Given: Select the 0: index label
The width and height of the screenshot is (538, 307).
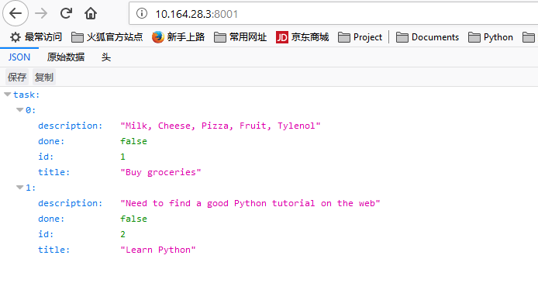Looking at the screenshot, I should 30,110.
